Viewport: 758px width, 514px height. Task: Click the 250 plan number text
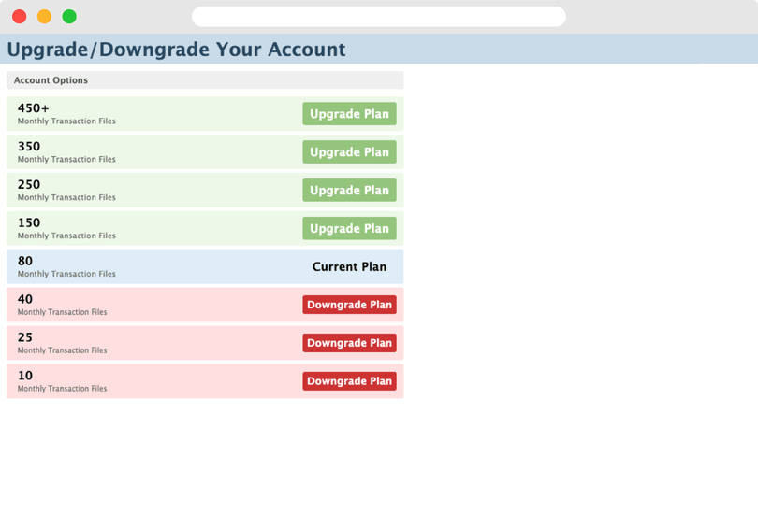click(x=29, y=185)
